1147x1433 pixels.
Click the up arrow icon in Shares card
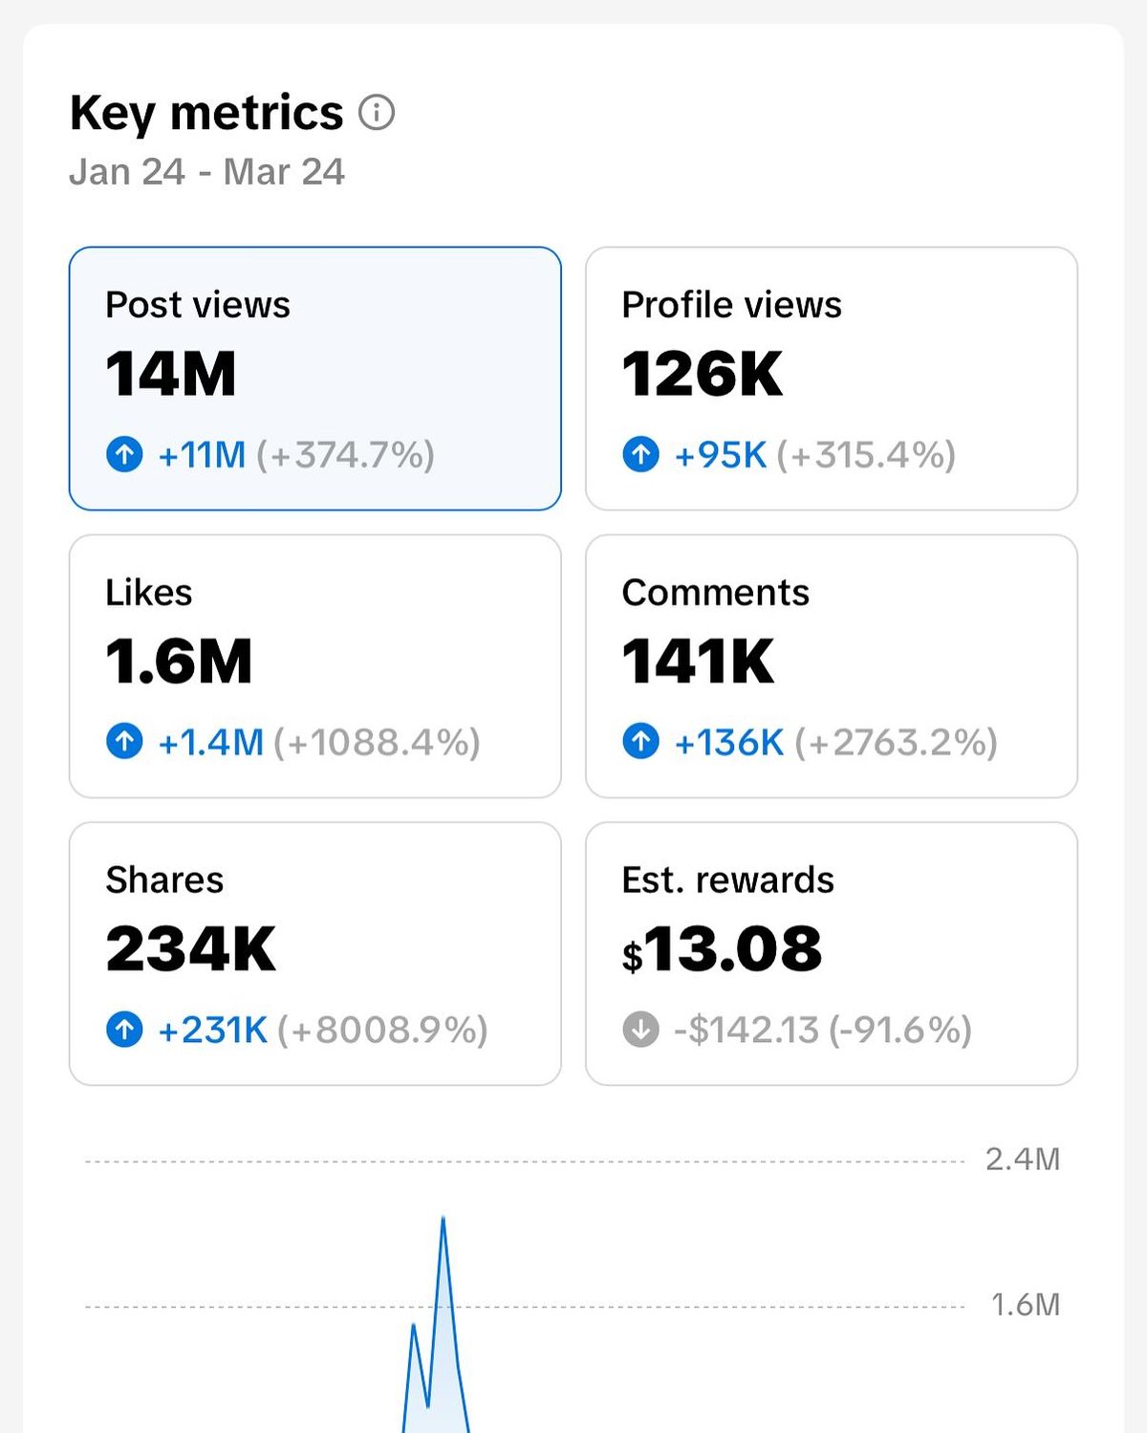(124, 1030)
